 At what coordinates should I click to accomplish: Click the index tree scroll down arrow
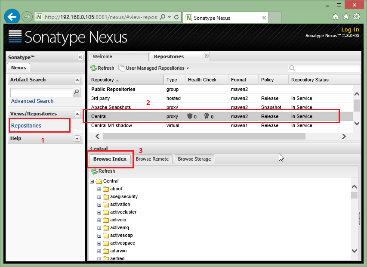355,251
